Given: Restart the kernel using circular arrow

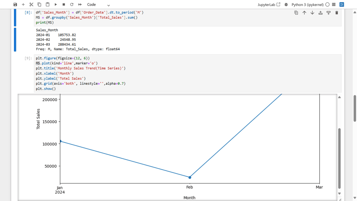Looking at the screenshot, I should point(72,5).
